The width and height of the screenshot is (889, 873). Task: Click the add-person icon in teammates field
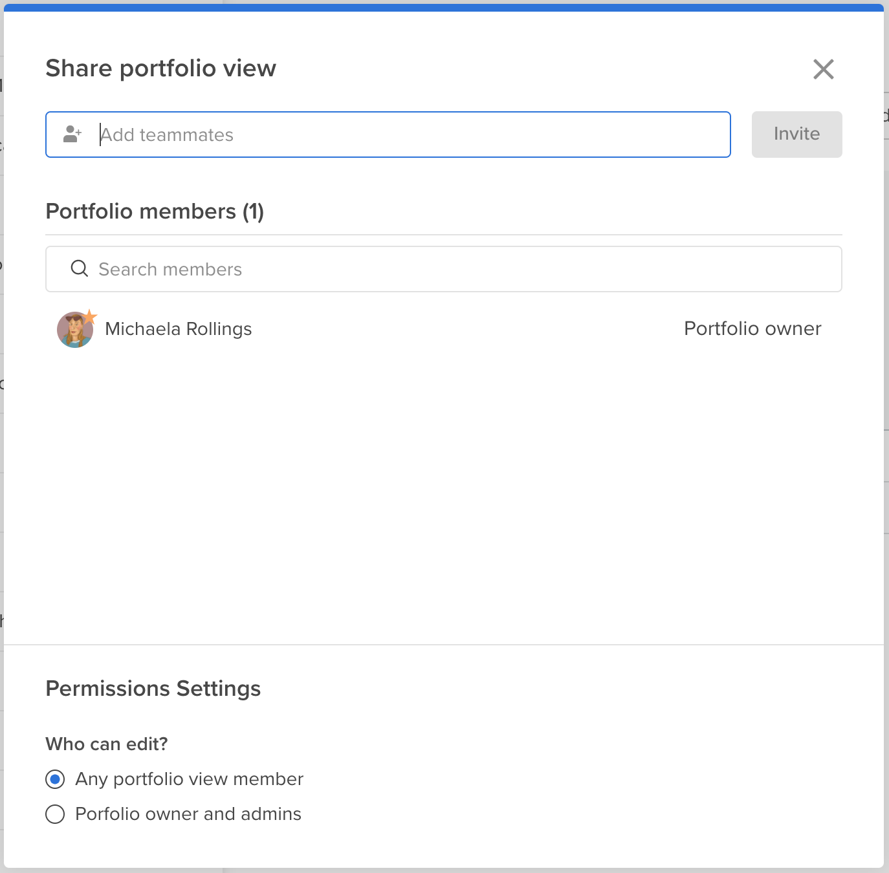click(72, 134)
